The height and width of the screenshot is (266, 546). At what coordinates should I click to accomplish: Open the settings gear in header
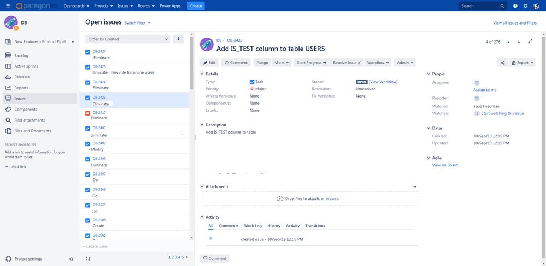525,6
